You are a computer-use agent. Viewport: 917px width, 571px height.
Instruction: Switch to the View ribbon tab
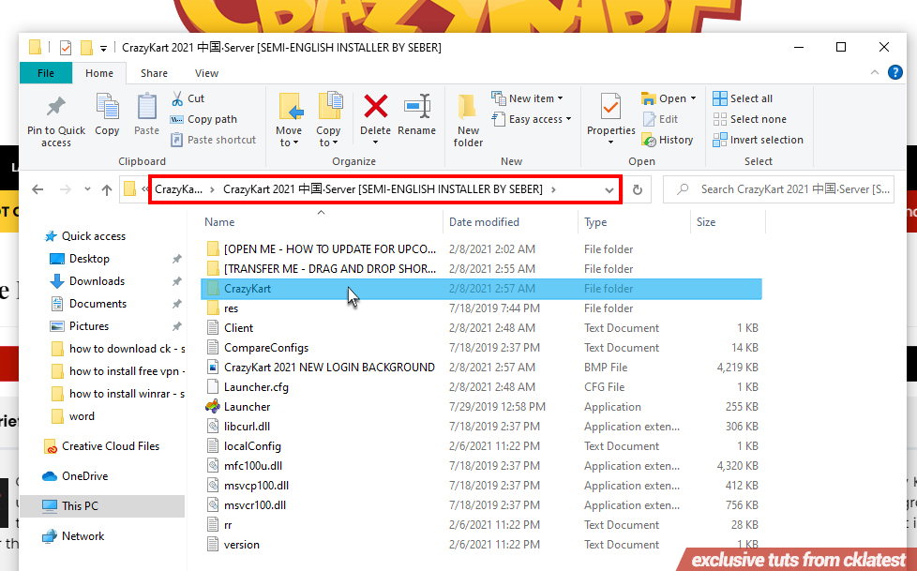coord(206,73)
